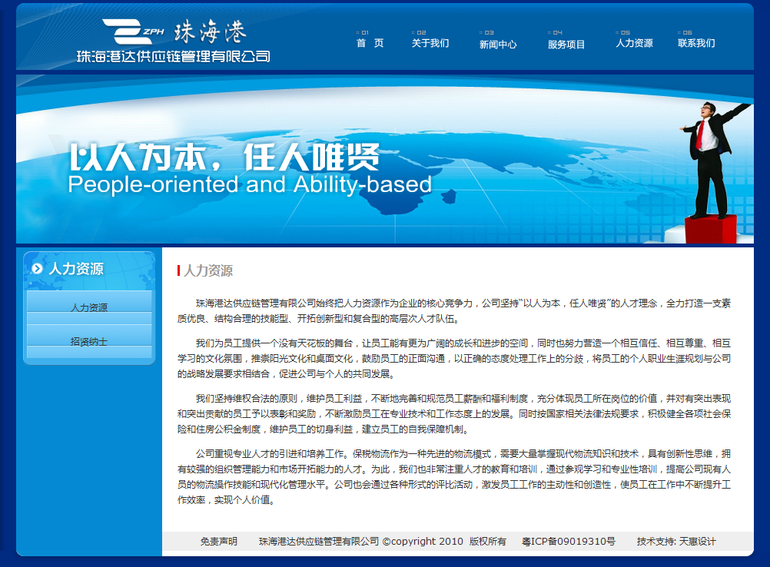Open 招贤纳士 in the left sidebar
770x567 pixels.
pos(89,341)
